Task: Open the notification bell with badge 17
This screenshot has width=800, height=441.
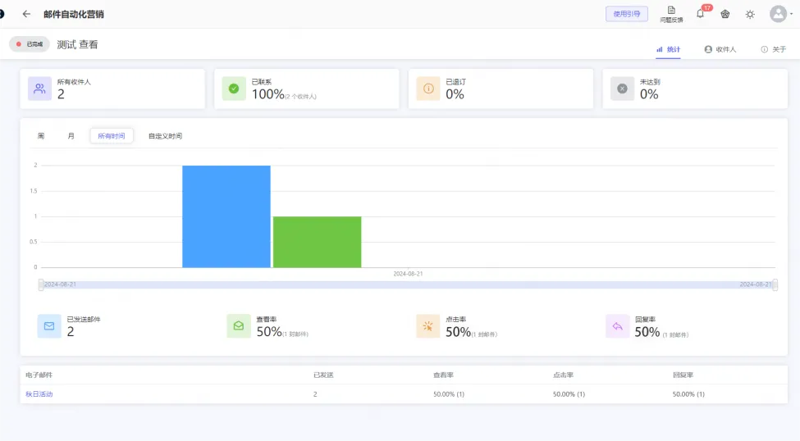Action: tap(700, 14)
